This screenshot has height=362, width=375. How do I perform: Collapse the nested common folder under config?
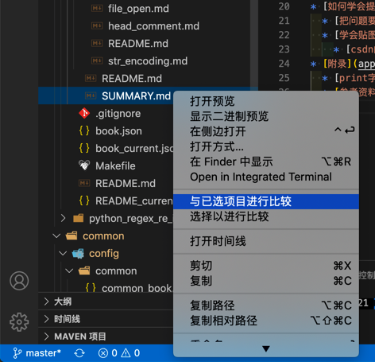pos(69,271)
